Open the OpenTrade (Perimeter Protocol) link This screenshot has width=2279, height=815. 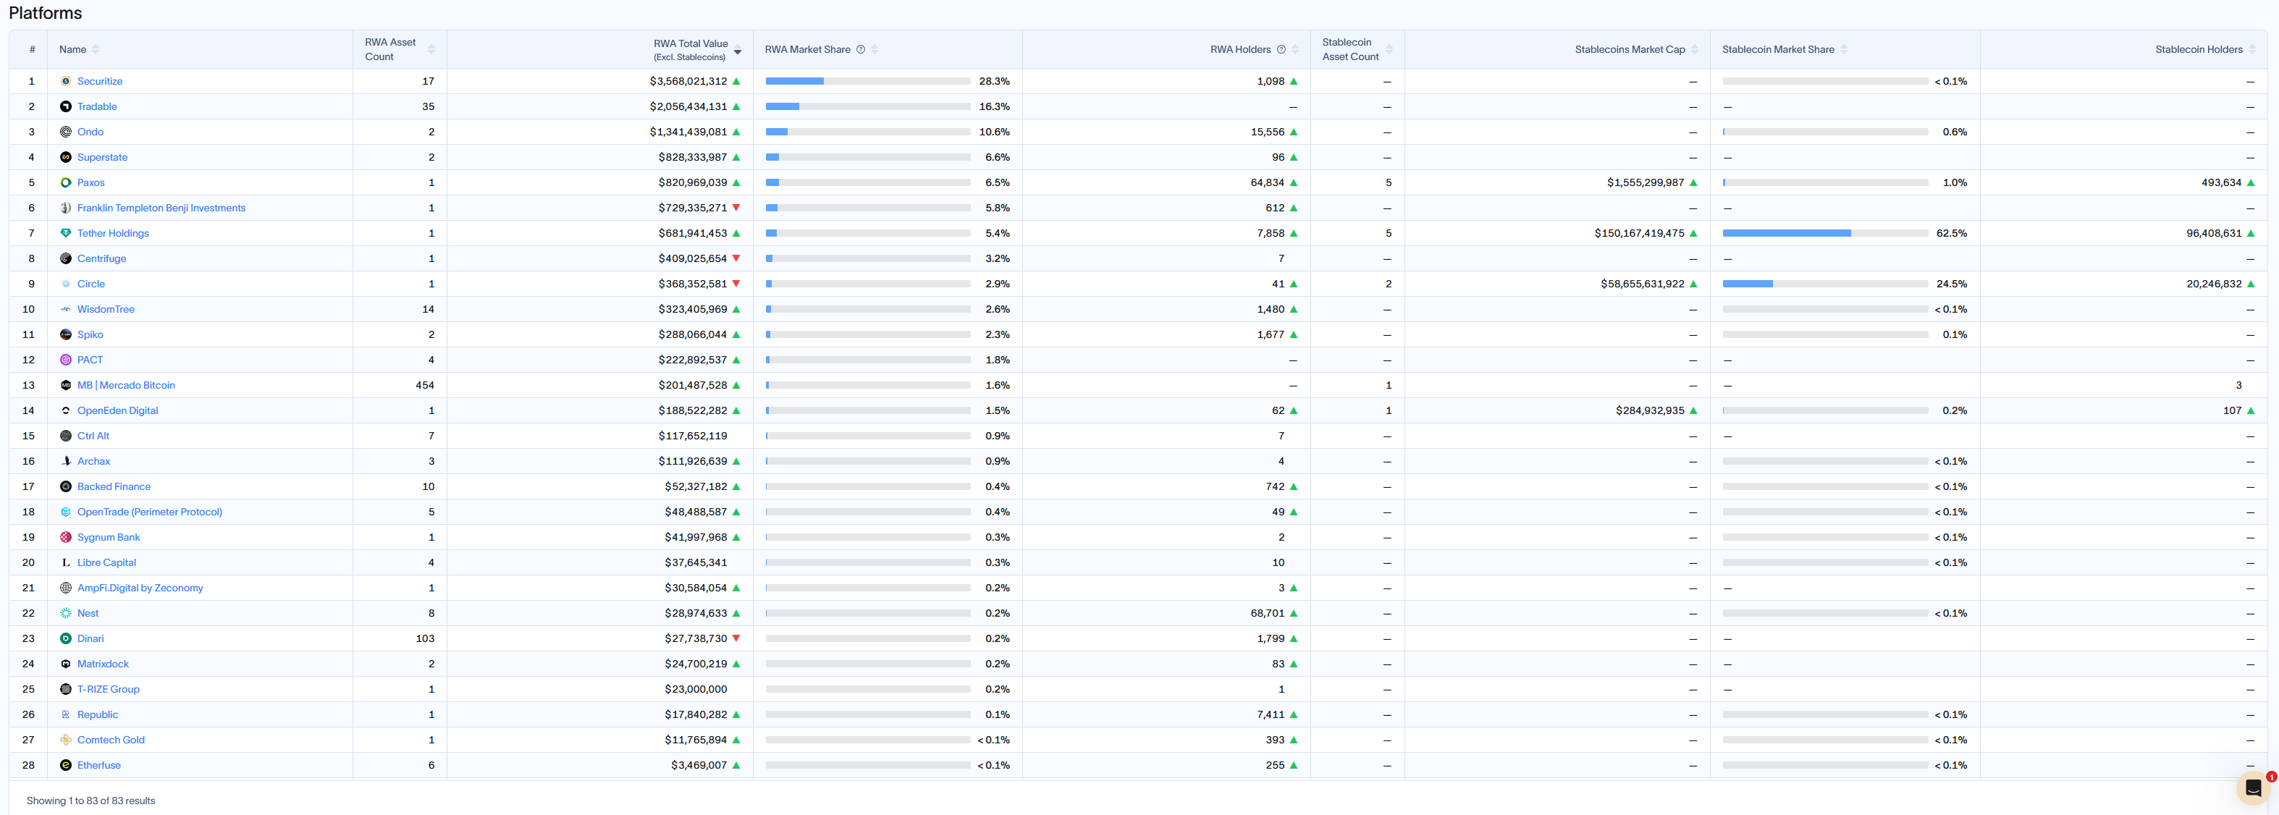click(x=150, y=512)
